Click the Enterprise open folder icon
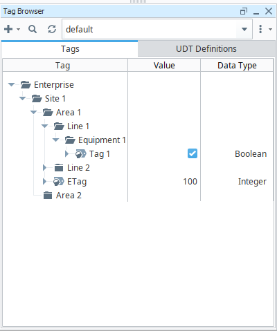 tap(26, 85)
